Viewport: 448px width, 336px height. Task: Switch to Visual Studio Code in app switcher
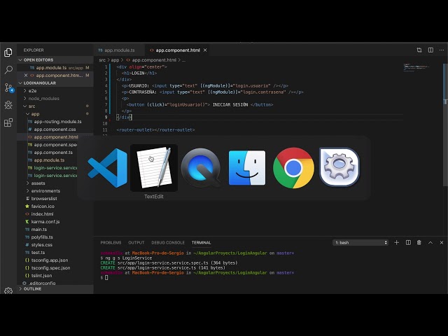coord(107,168)
